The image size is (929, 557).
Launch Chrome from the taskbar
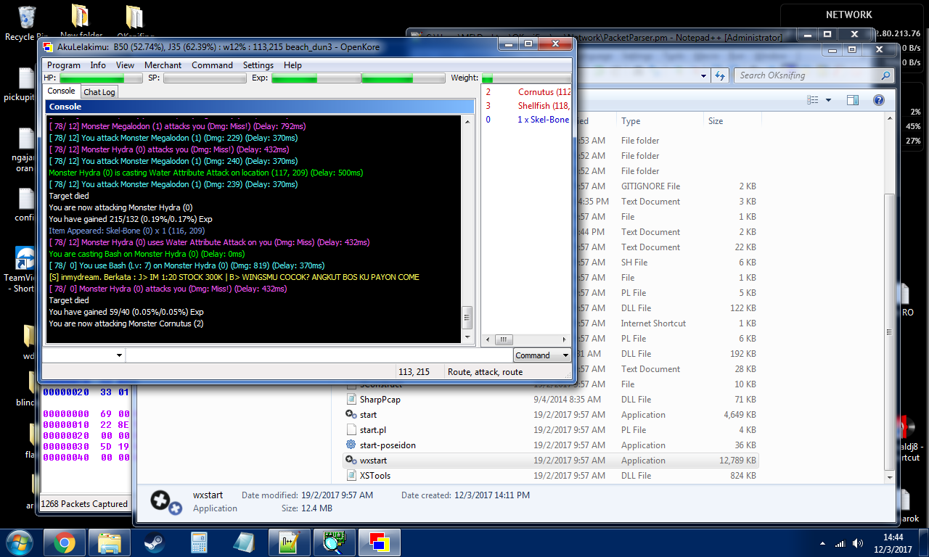[x=65, y=542]
